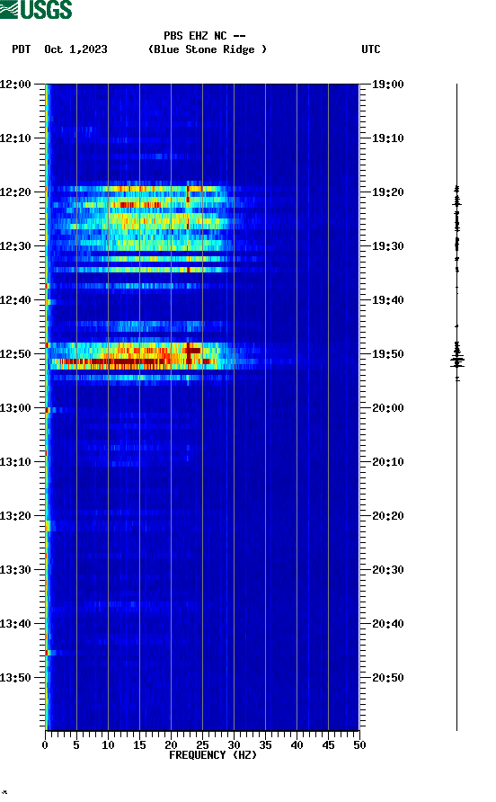Click the 19:30 UTC time label
This screenshot has height=802, width=496.
click(x=387, y=246)
